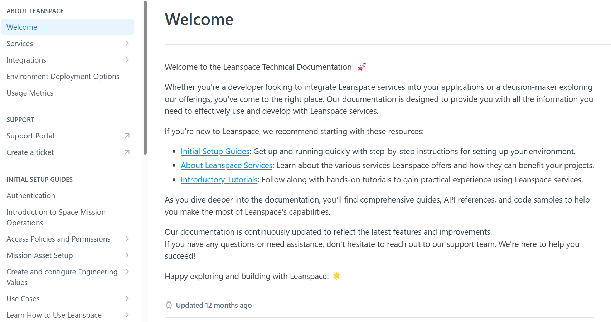
Task: Open Access Policies and Permissions page
Action: (58, 239)
